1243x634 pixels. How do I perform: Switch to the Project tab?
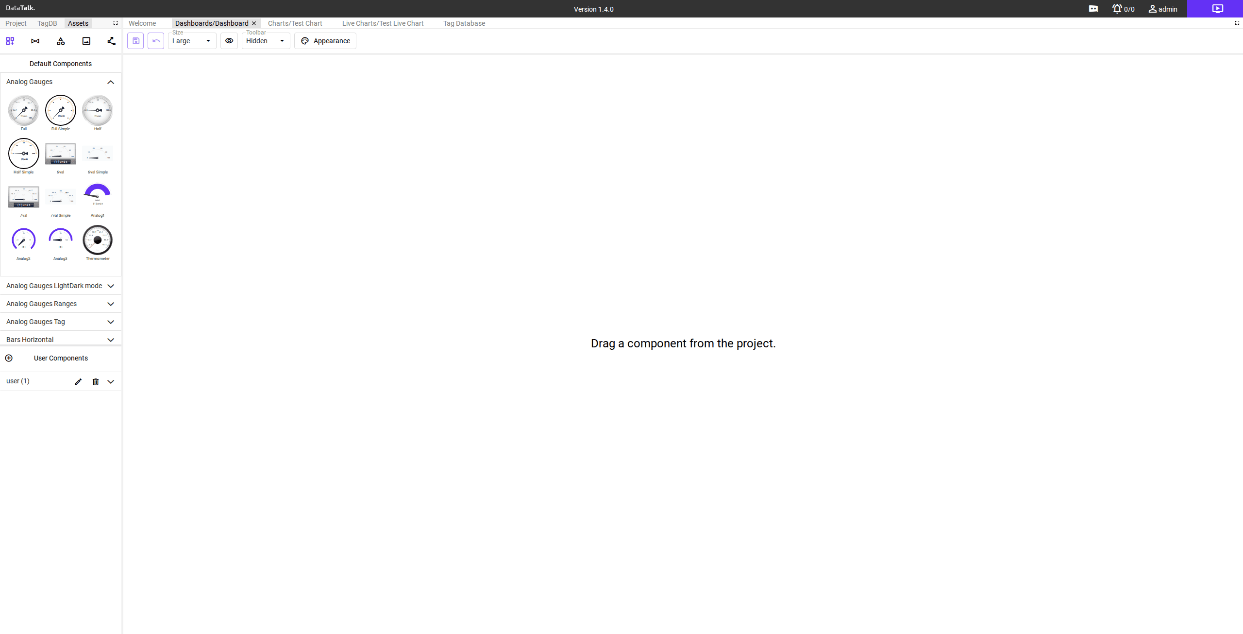(16, 23)
